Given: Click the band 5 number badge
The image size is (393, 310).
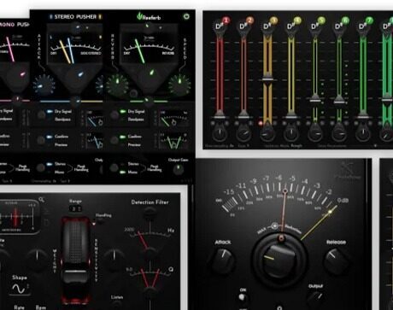Looking at the screenshot, I should click(x=321, y=20).
